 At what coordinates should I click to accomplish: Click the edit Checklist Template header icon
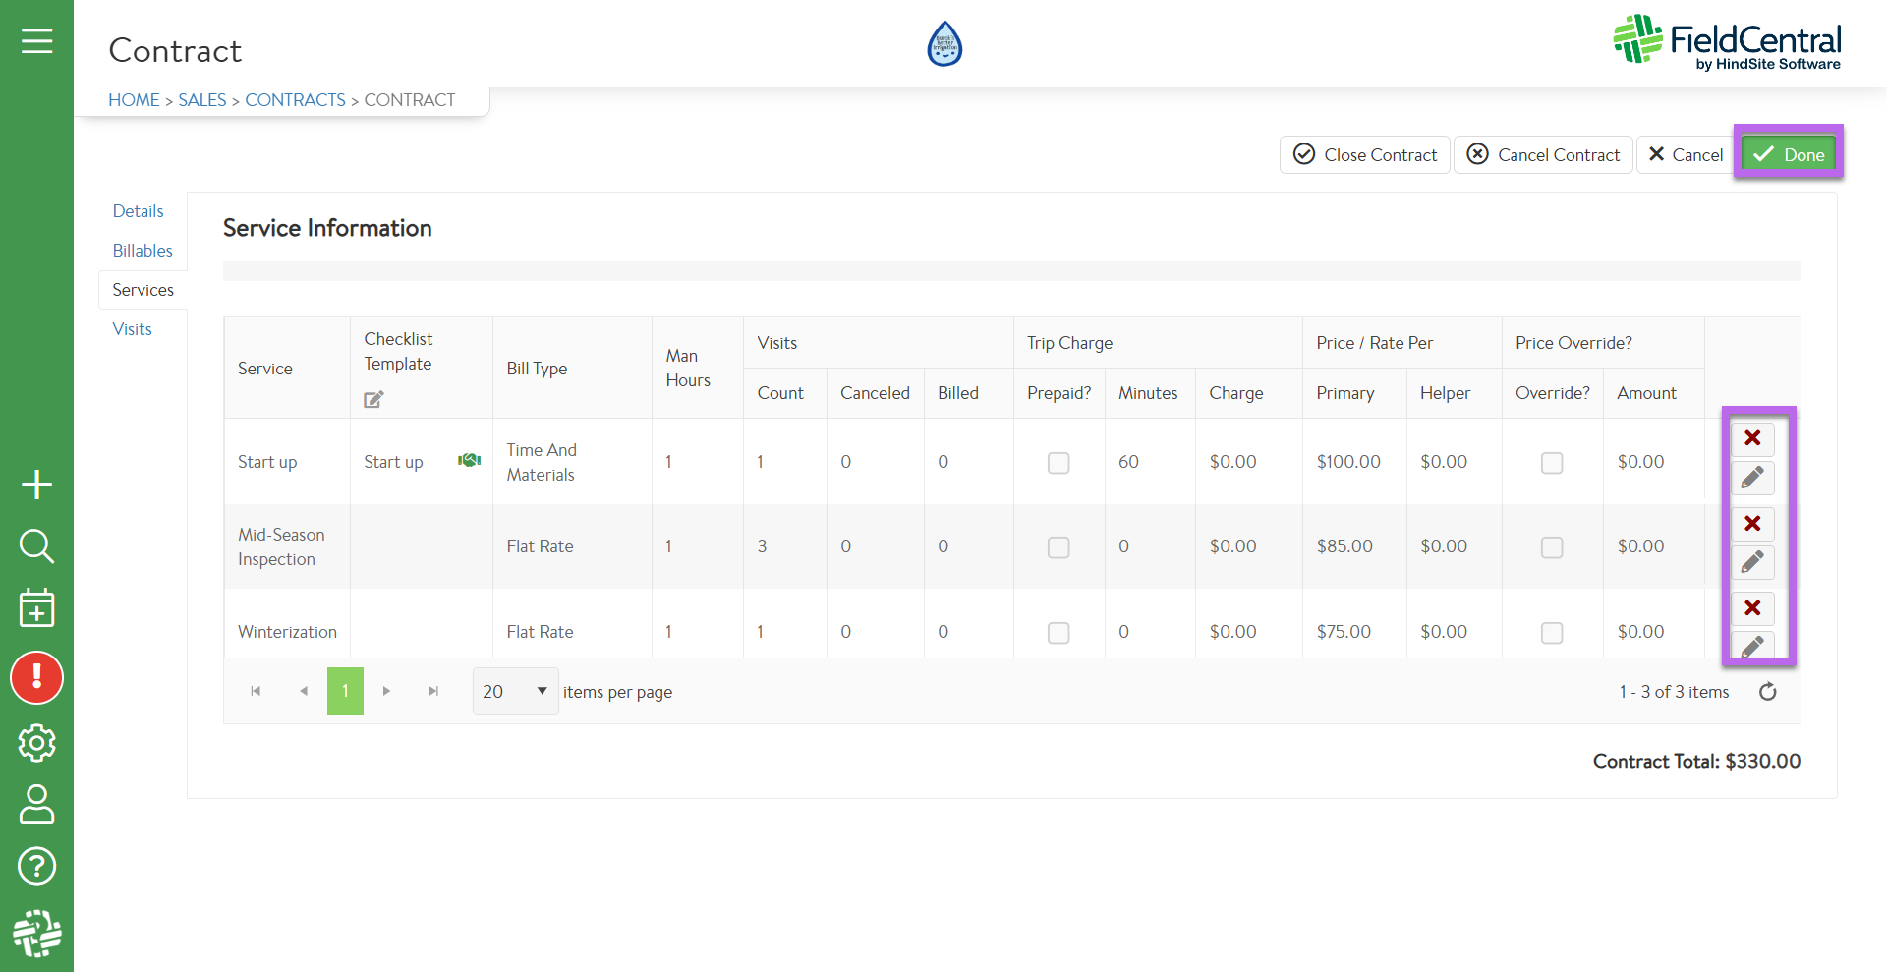coord(373,399)
